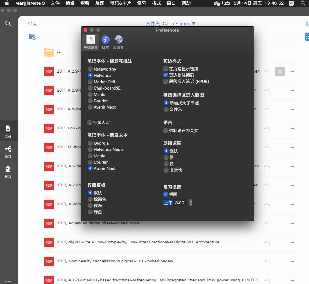The height and width of the screenshot is (284, 309).
Task: Select Noteworthy title font
Action: (90, 69)
